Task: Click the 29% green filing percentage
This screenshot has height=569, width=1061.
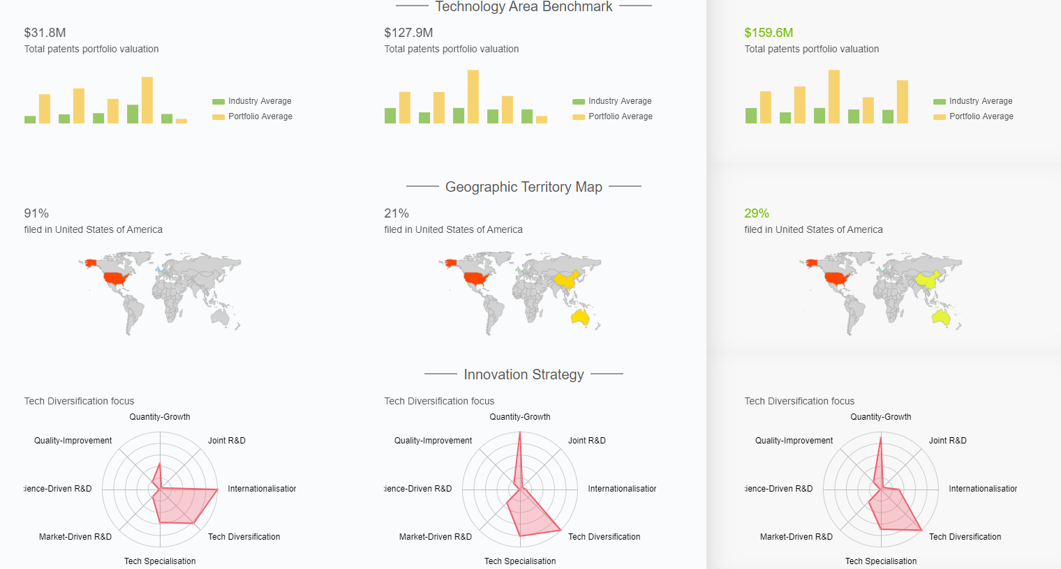Action: pos(757,213)
